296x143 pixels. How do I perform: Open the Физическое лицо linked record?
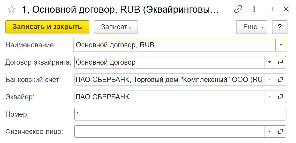point(280,132)
